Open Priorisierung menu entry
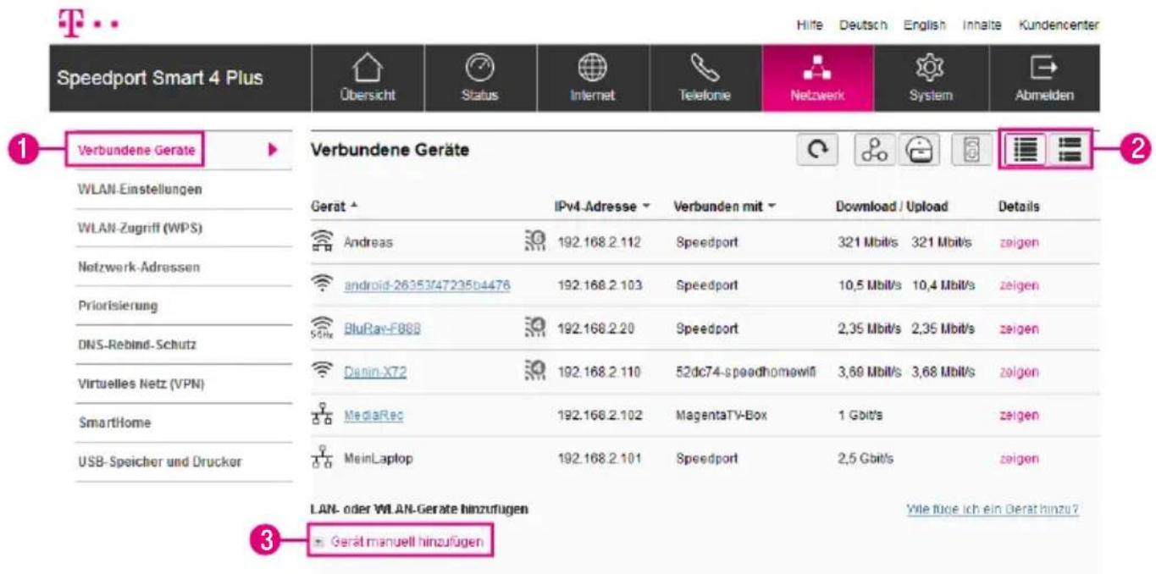The width and height of the screenshot is (1156, 574). pyautogui.click(x=184, y=306)
